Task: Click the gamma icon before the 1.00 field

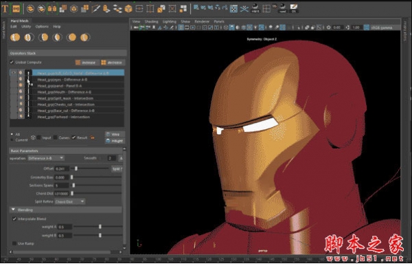Action: [347, 27]
